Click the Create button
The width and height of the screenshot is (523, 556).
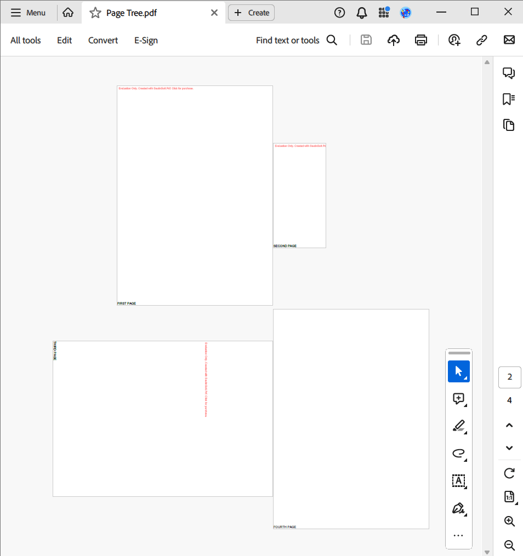[x=252, y=13]
